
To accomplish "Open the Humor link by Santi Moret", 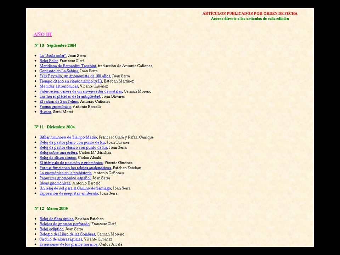I will click(45, 112).
